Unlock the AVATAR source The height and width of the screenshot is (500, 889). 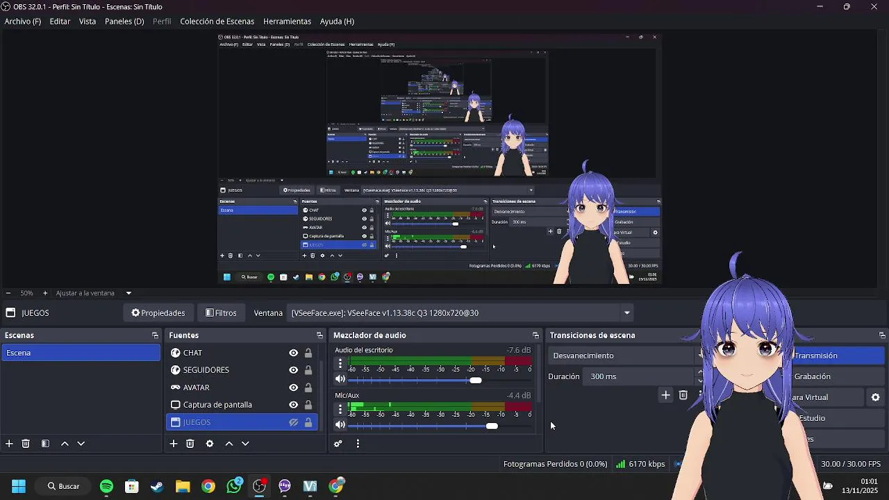click(308, 387)
